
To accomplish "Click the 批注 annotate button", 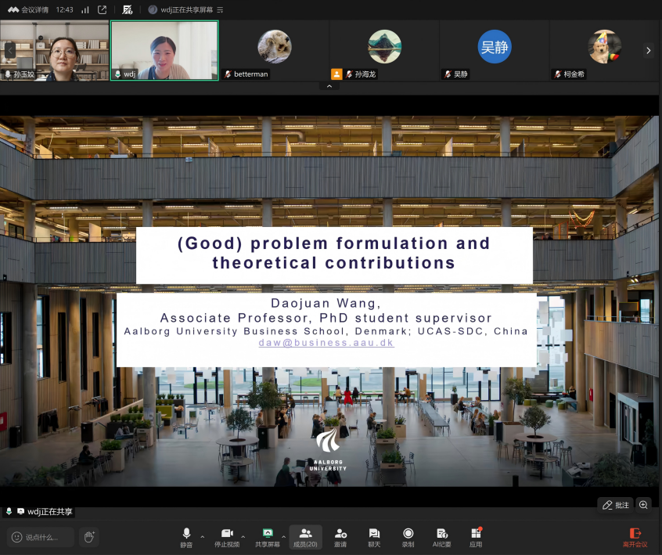I will [615, 505].
